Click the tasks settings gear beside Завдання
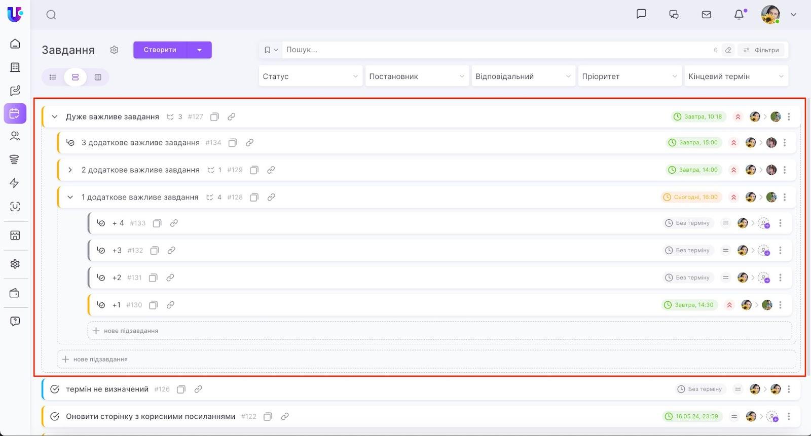This screenshot has height=436, width=811. point(114,50)
